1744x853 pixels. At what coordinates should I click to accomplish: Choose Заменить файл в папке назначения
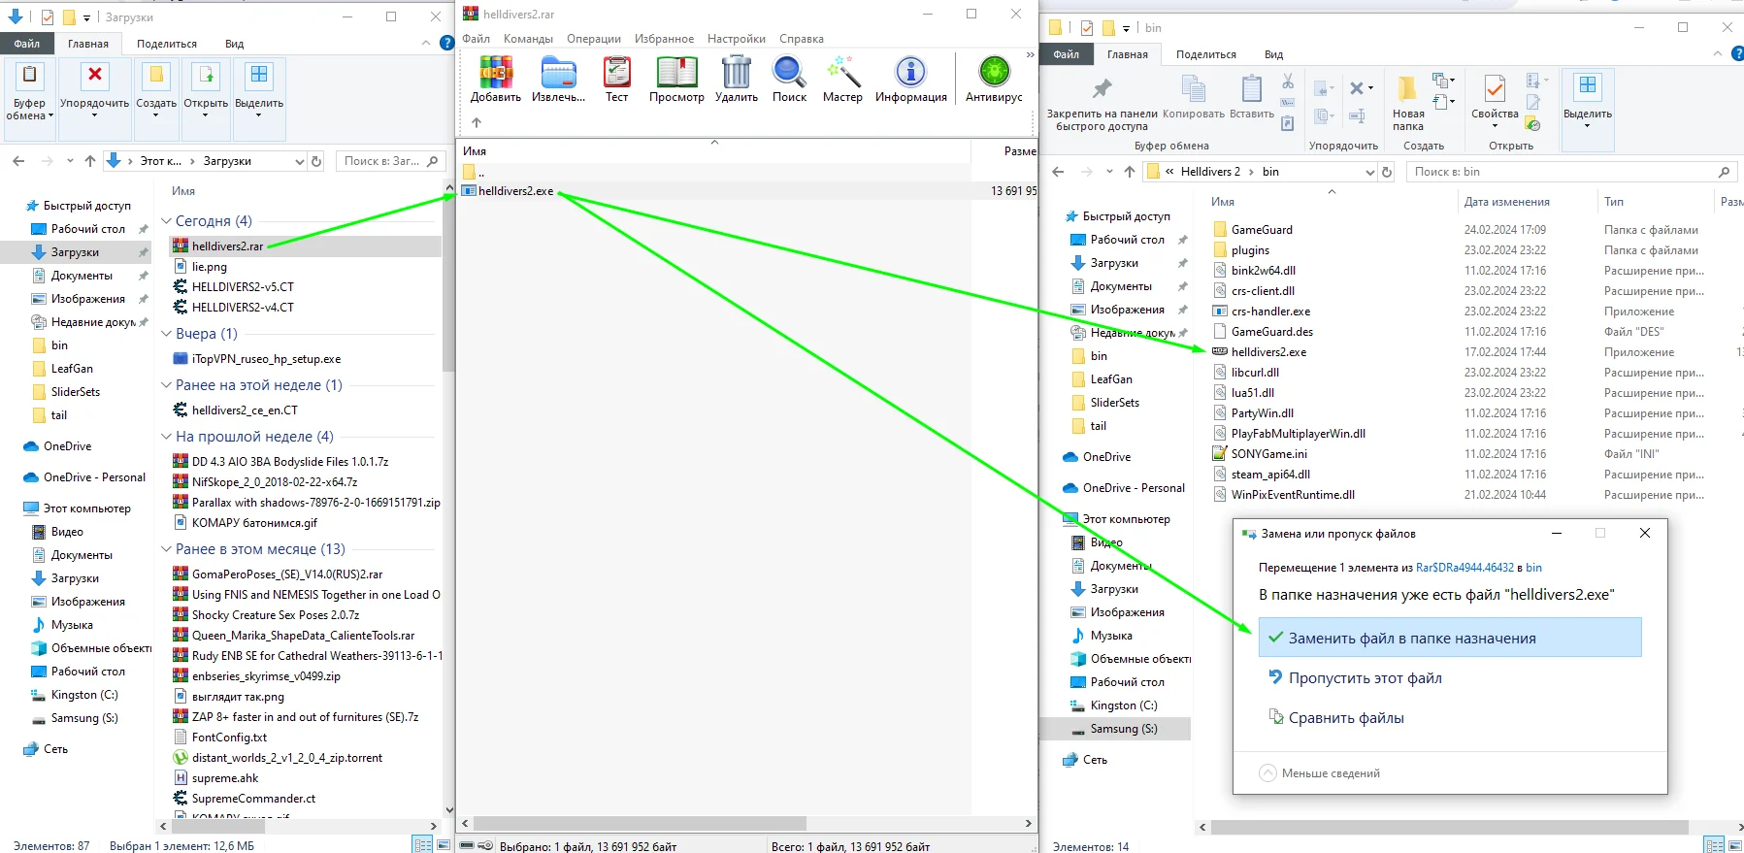point(1449,638)
